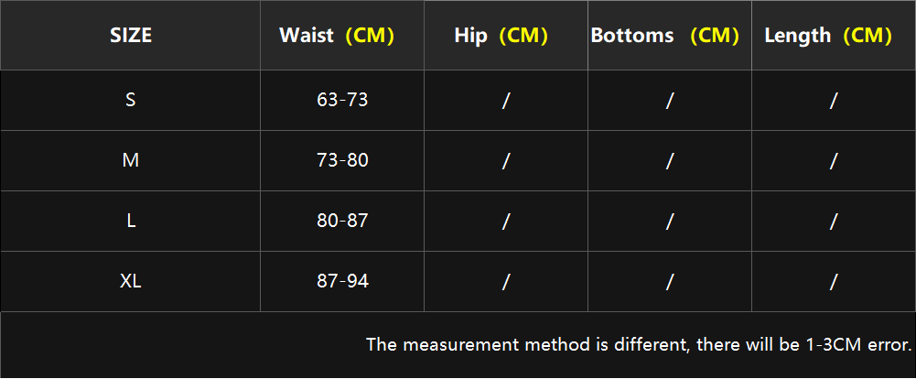Select the L size cell
This screenshot has width=916, height=379.
point(130,222)
